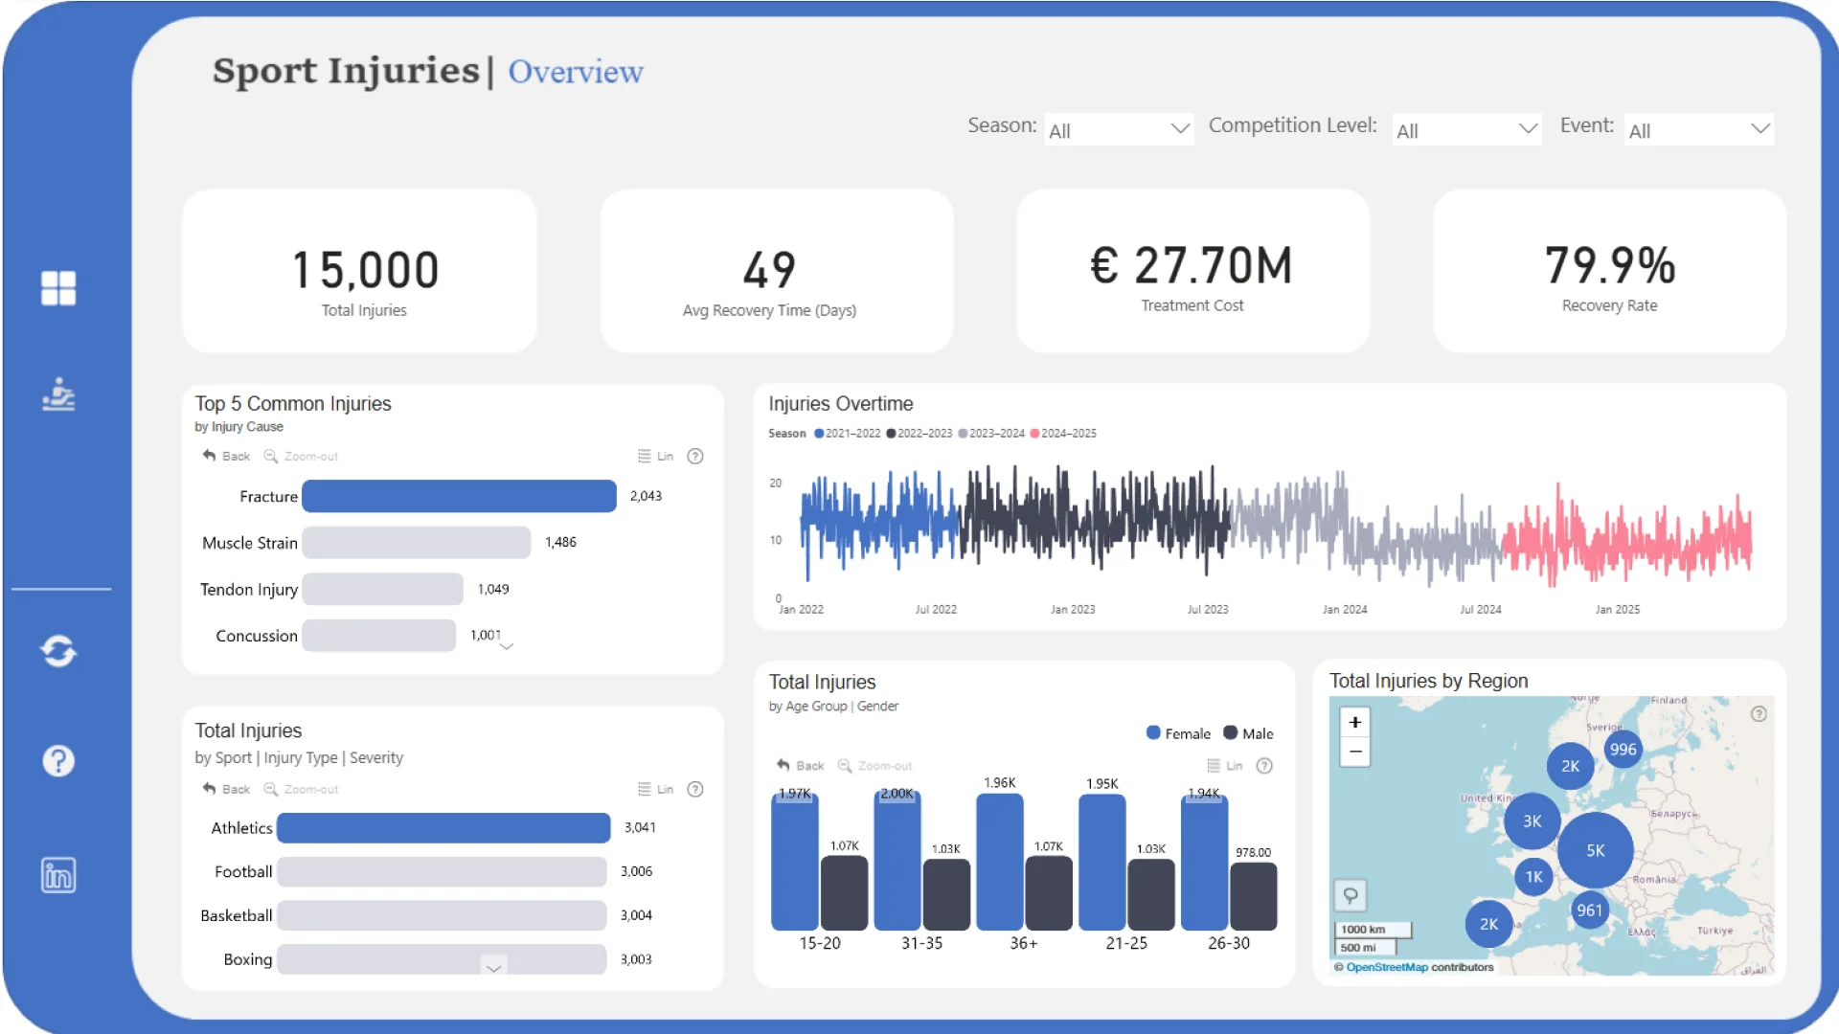Zoom out on the region map
The image size is (1839, 1034).
pos(1354,752)
